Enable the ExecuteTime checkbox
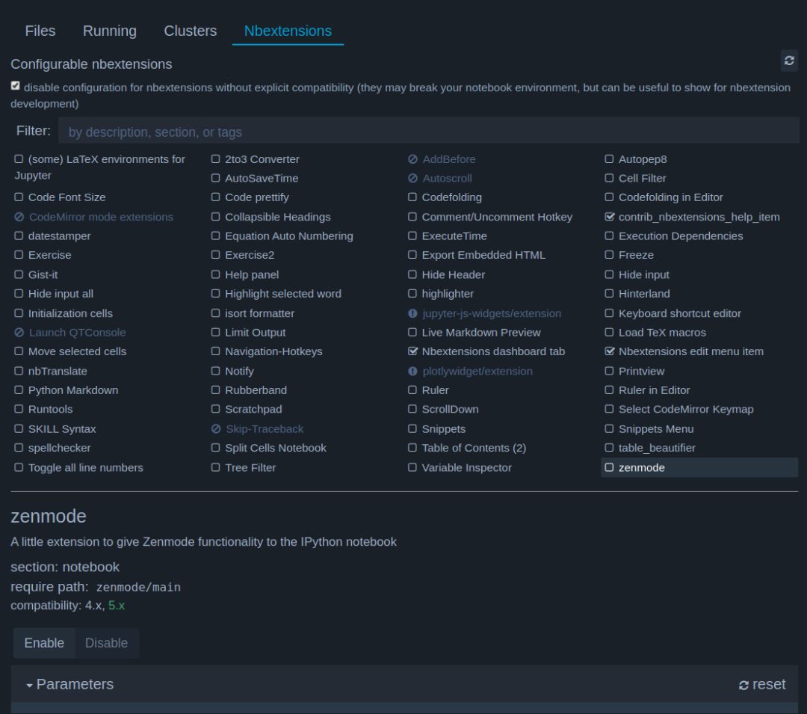The width and height of the screenshot is (807, 714). tap(412, 236)
